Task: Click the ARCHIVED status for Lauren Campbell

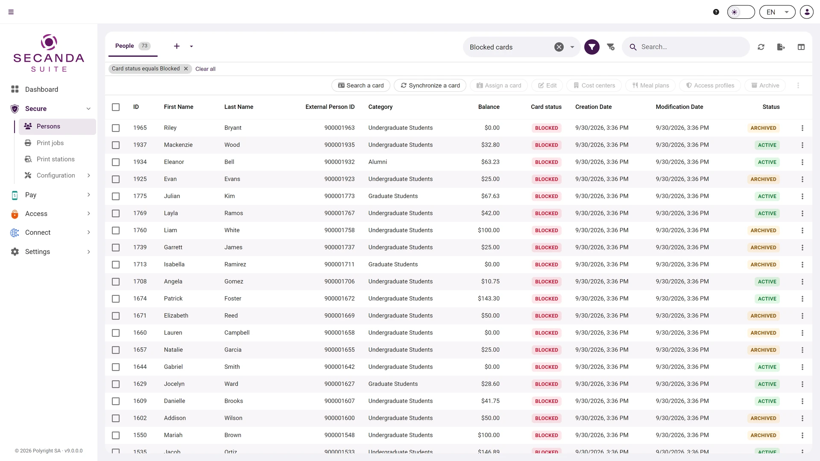Action: (763, 333)
